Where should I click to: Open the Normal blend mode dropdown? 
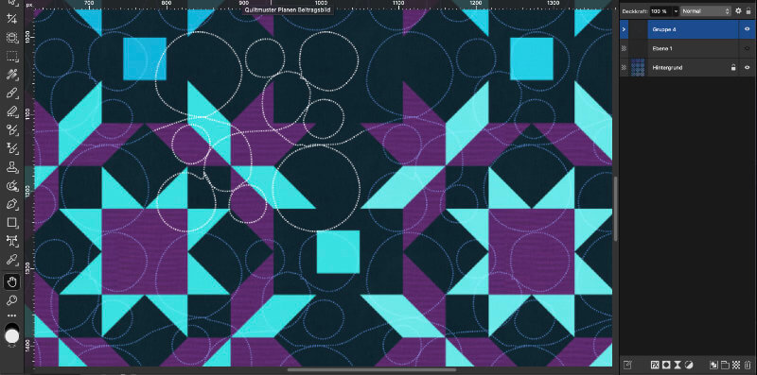pyautogui.click(x=706, y=10)
